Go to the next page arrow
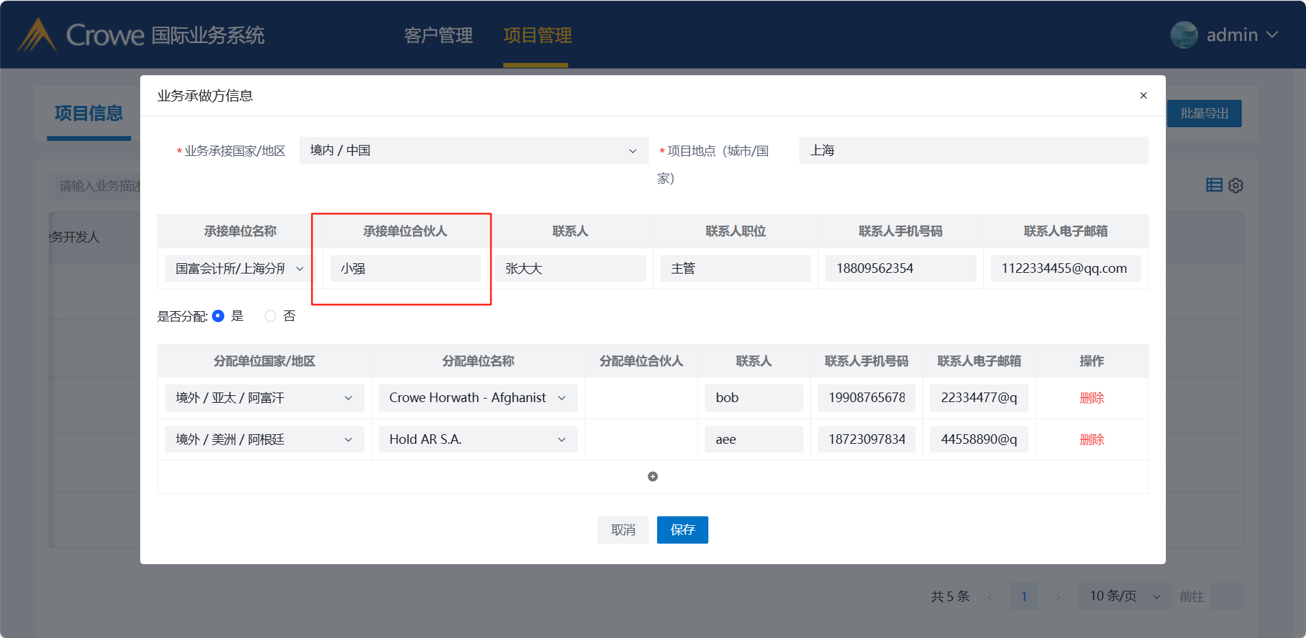 coord(1058,597)
